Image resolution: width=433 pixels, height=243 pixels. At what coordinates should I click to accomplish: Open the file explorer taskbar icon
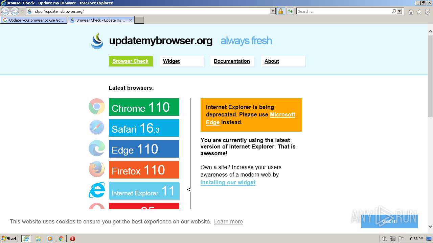pyautogui.click(x=38, y=239)
